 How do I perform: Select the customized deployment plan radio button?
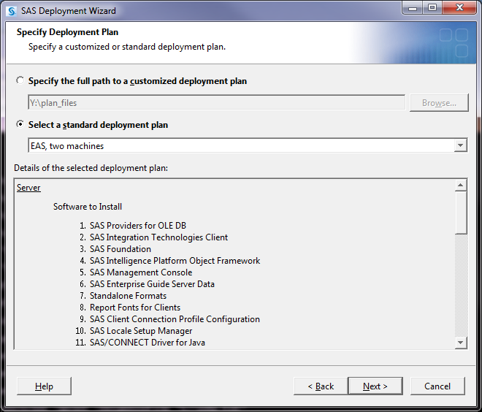pyautogui.click(x=20, y=80)
